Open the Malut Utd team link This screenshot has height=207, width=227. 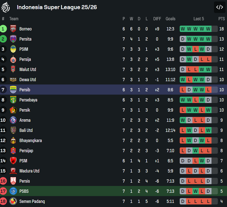[28, 69]
